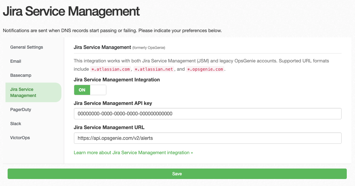Image resolution: width=355 pixels, height=186 pixels.
Task: Navigate to the Email notification settings
Action: pyautogui.click(x=16, y=61)
